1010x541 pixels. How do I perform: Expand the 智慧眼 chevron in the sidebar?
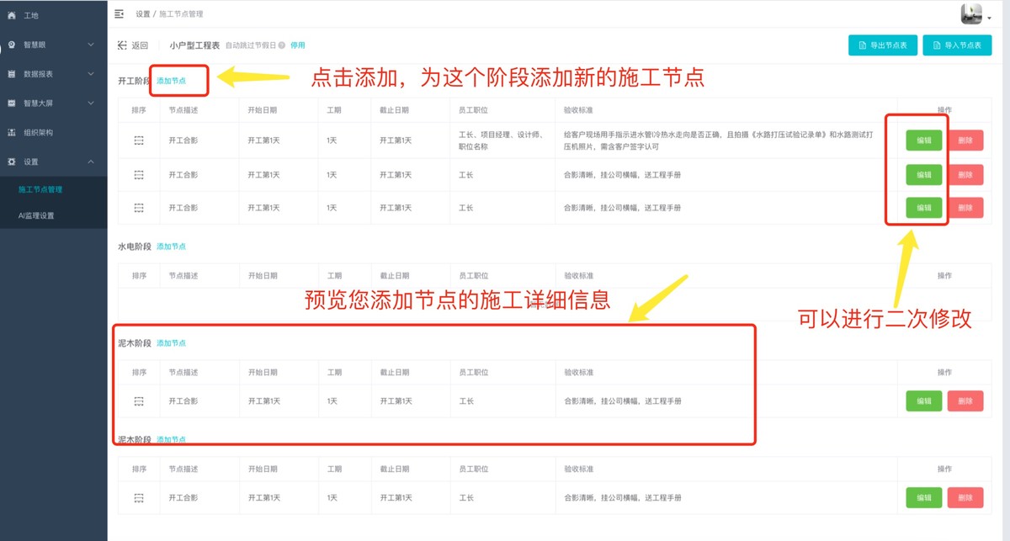[91, 45]
